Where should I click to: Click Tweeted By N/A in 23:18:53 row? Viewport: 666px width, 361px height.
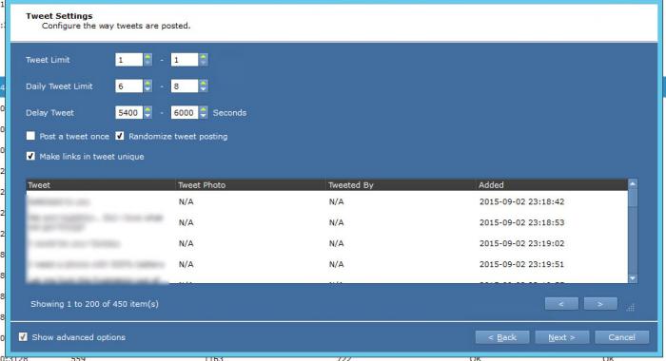[x=336, y=222]
